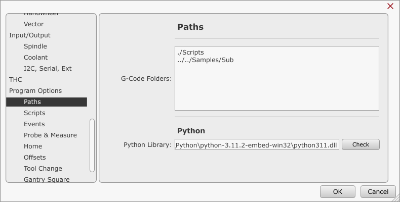The width and height of the screenshot is (400, 202).
Task: Open the Offsets settings page
Action: point(34,158)
